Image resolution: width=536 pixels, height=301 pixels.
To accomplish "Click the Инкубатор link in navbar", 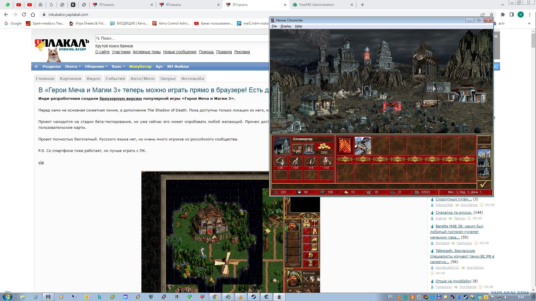I will (x=140, y=66).
